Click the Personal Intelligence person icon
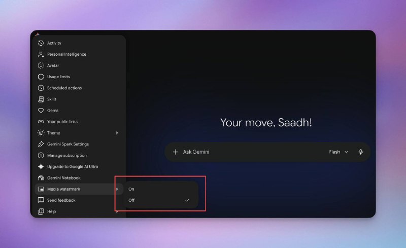Viewport: 406px width, 248px height. coord(41,54)
